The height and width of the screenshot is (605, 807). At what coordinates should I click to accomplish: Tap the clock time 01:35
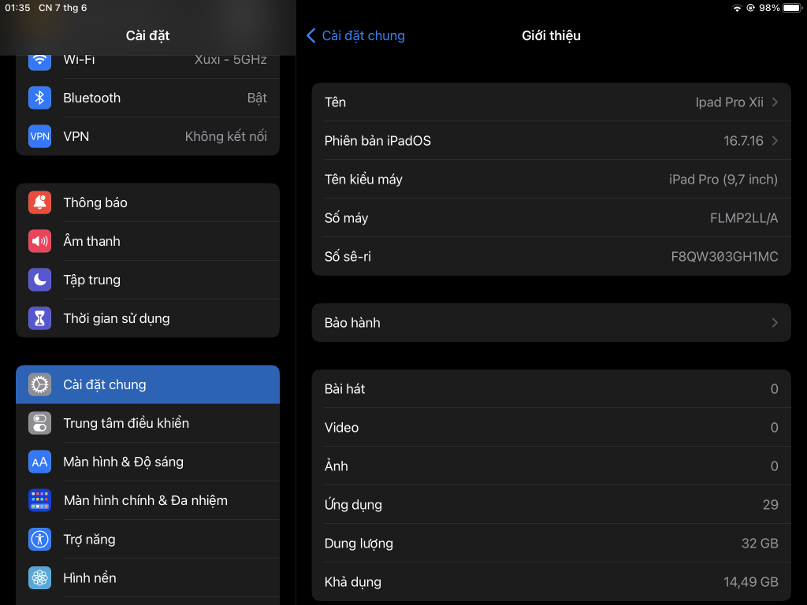tap(17, 8)
